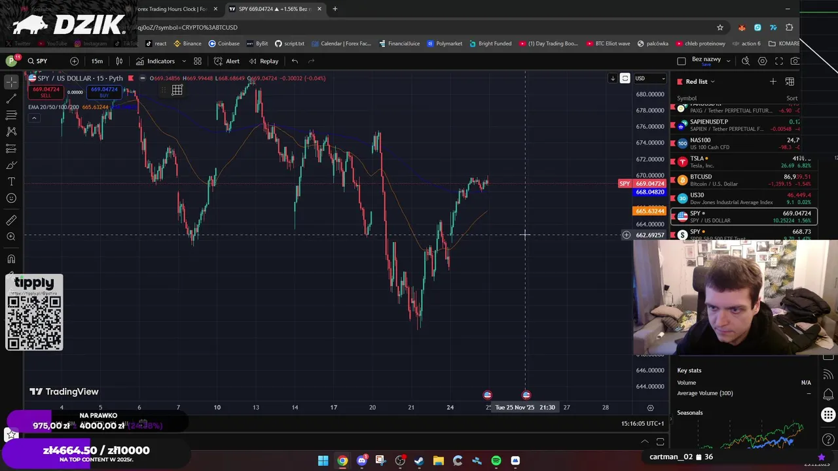Open the FinancialJuice bookmark
Image resolution: width=838 pixels, height=471 pixels.
click(x=399, y=44)
